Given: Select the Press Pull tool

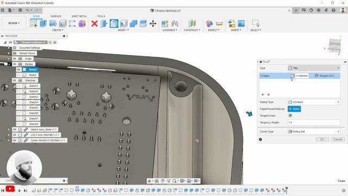Looking at the screenshot, I should click(x=104, y=23).
